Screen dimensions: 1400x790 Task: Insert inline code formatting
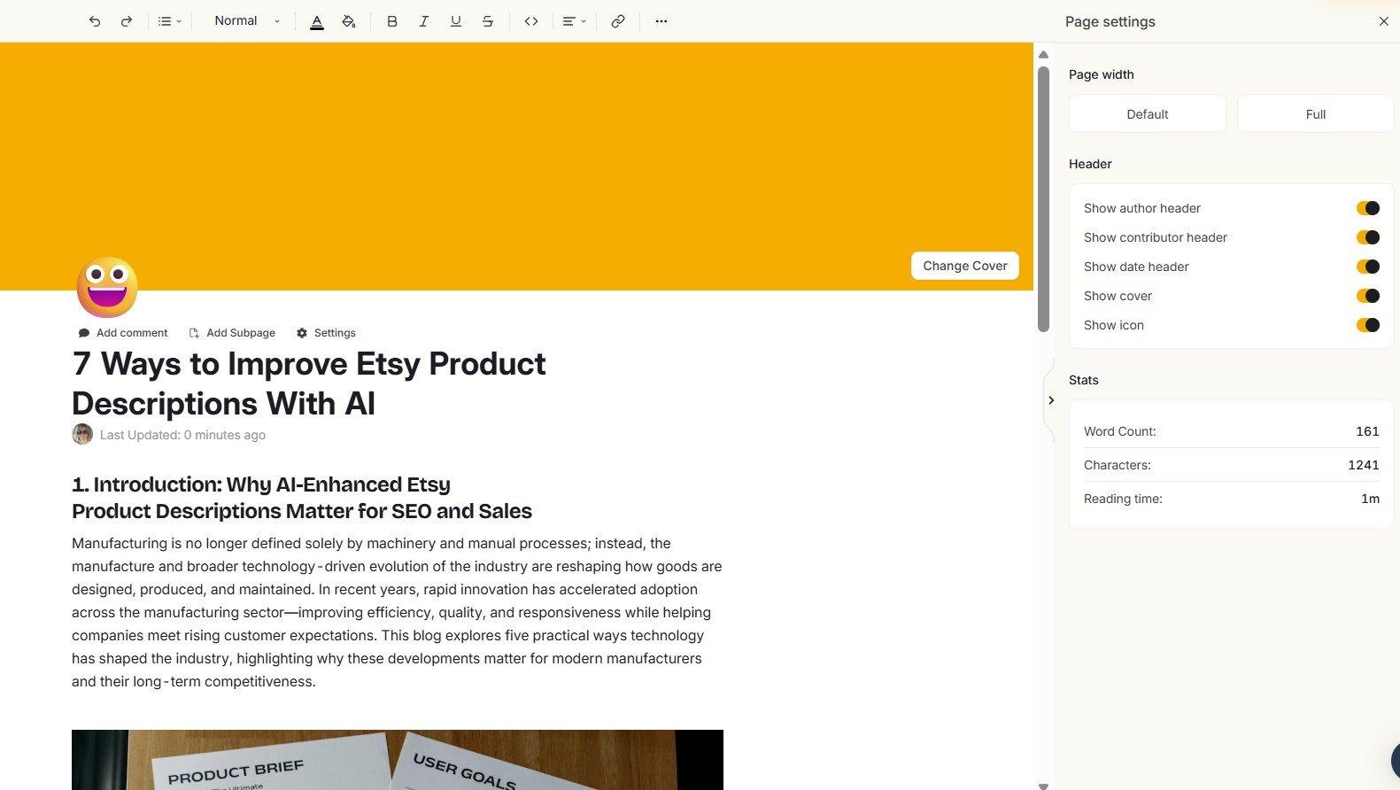pyautogui.click(x=531, y=21)
